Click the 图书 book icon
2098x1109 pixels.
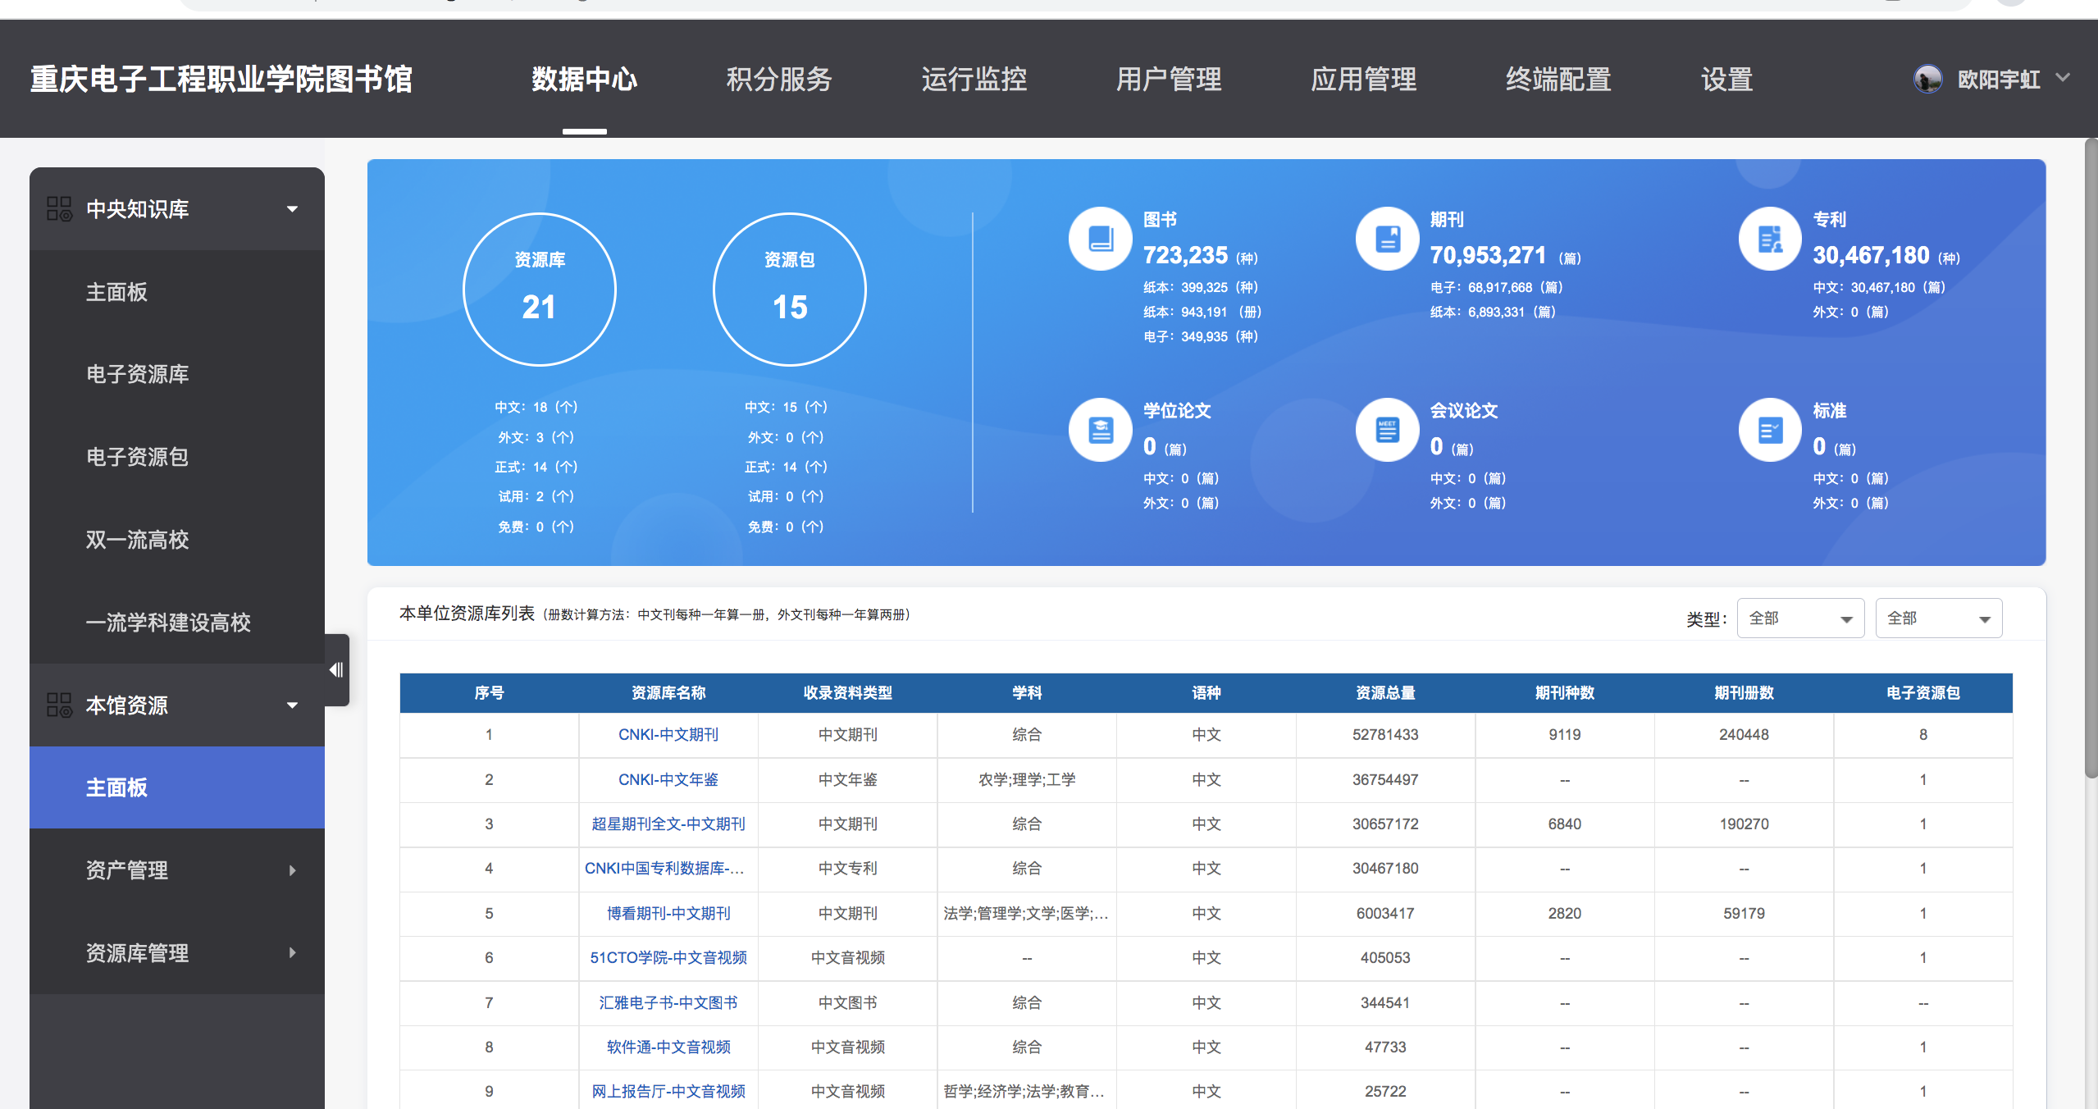[x=1100, y=239]
